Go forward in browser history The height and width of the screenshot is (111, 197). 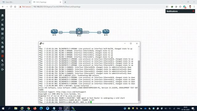click(7, 7)
